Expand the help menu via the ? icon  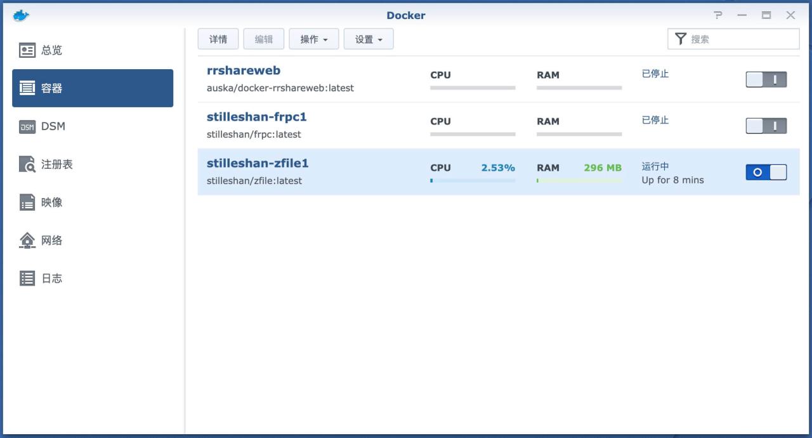coord(719,15)
